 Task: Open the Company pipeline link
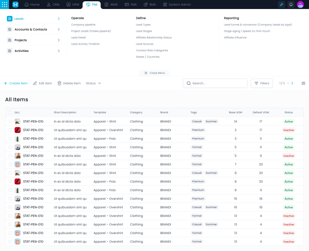[x=83, y=24]
